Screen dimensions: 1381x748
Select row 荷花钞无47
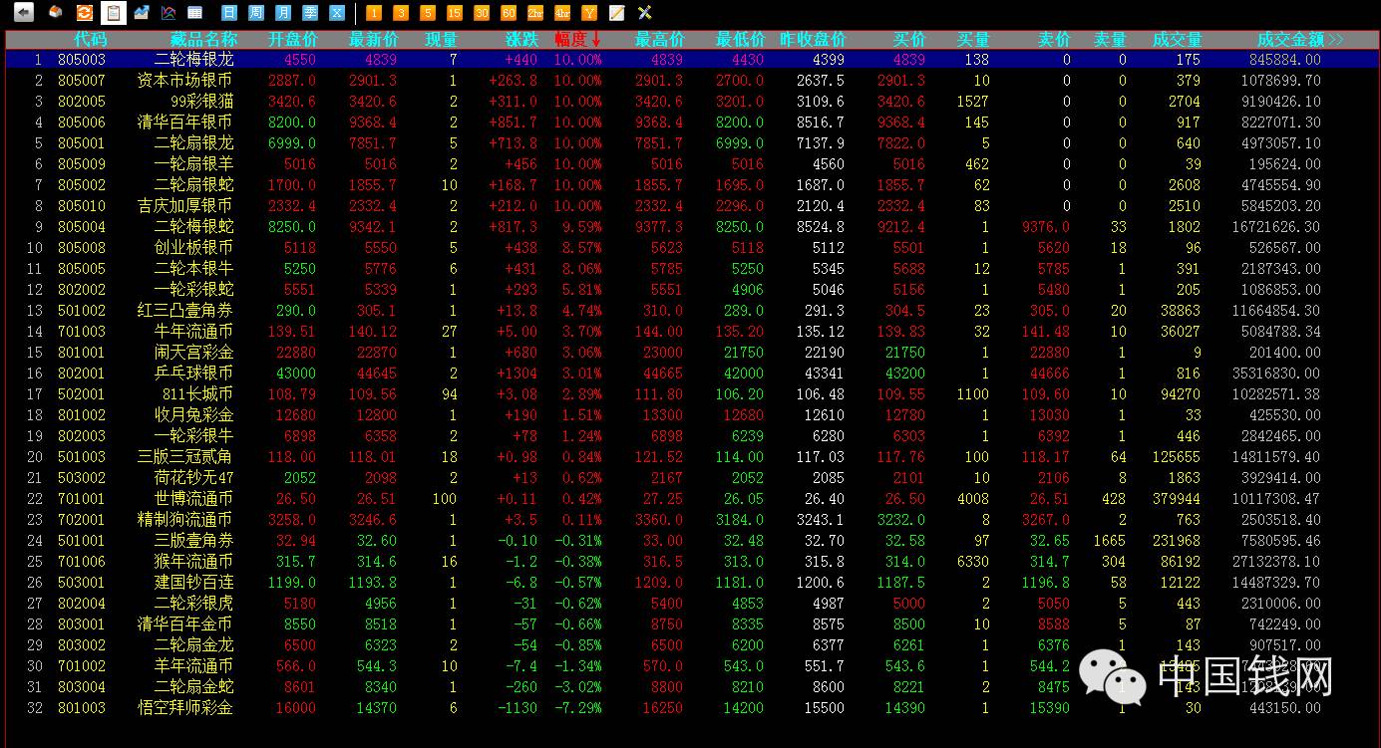click(x=690, y=477)
